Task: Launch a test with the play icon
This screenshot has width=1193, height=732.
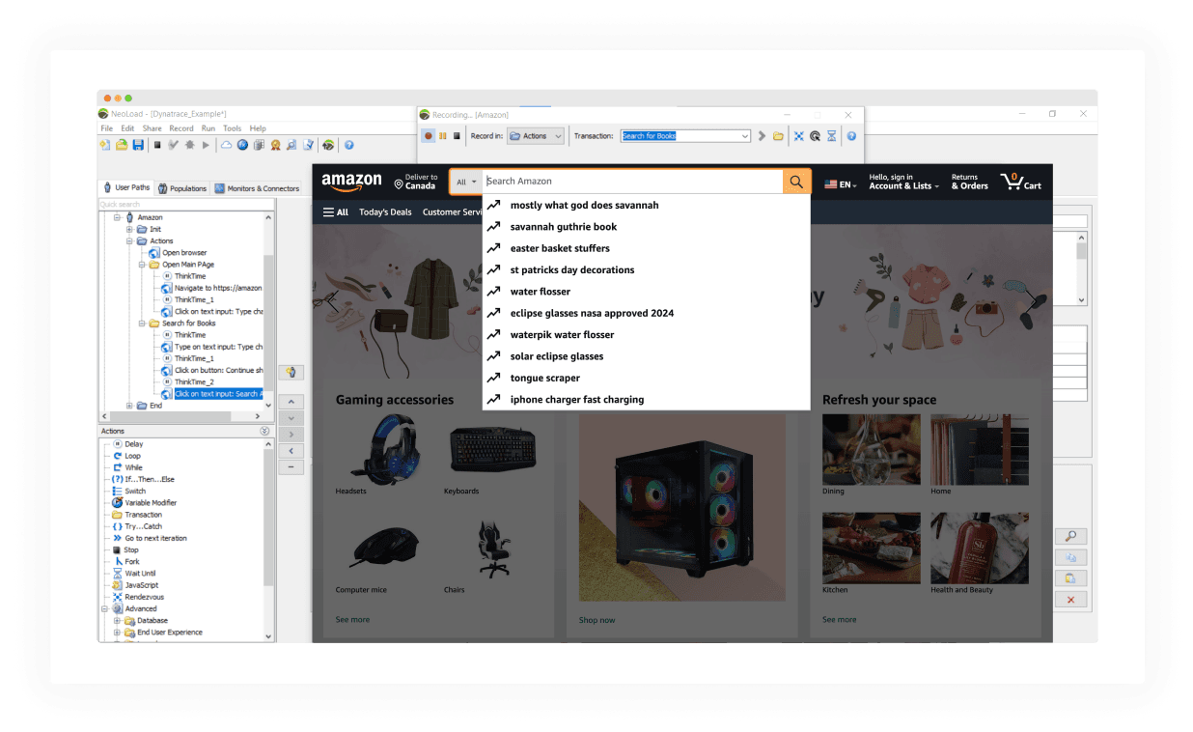Action: coord(206,144)
